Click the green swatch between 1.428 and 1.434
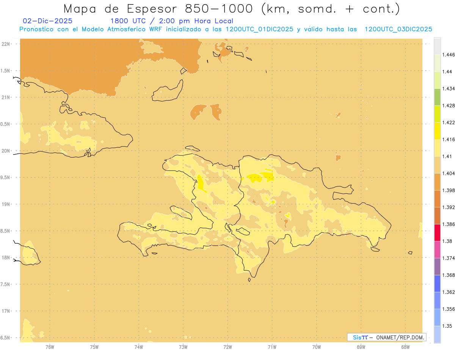Viewport: 455px width, 352px height. [x=437, y=97]
